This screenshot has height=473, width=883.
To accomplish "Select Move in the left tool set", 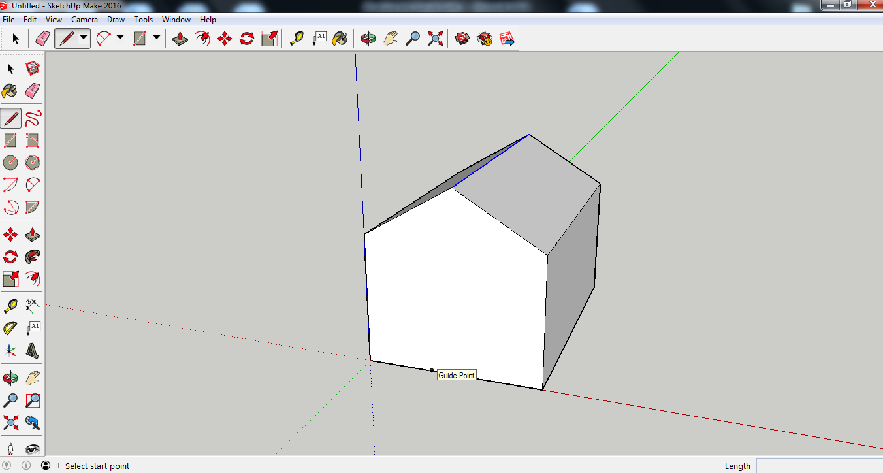I will [10, 235].
